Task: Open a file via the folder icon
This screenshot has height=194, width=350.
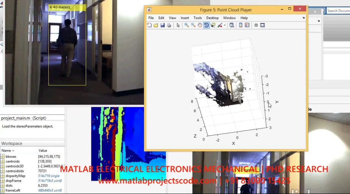Action: coord(156,25)
